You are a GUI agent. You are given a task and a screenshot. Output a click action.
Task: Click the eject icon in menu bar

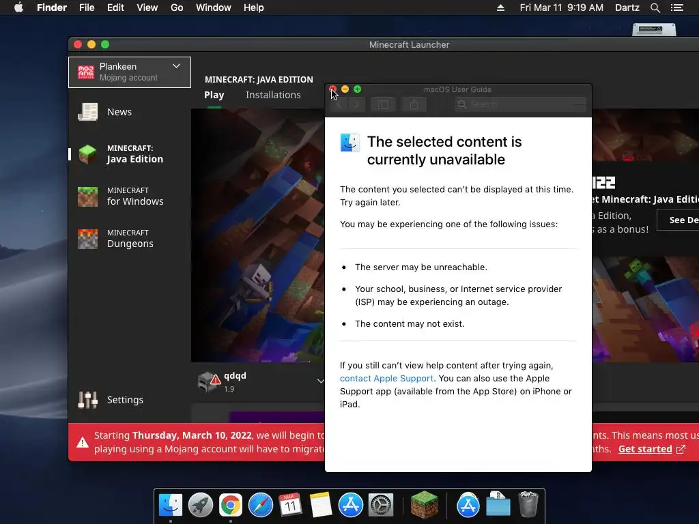click(x=500, y=8)
